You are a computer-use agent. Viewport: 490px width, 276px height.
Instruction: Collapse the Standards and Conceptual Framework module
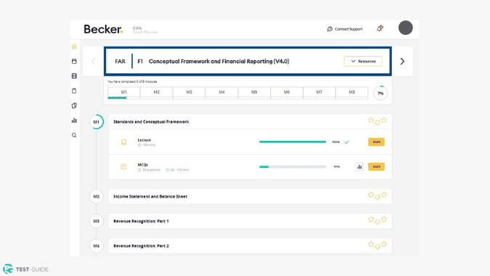click(x=250, y=121)
